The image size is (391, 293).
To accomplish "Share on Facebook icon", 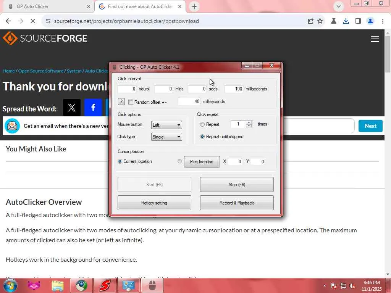I will point(93,107).
